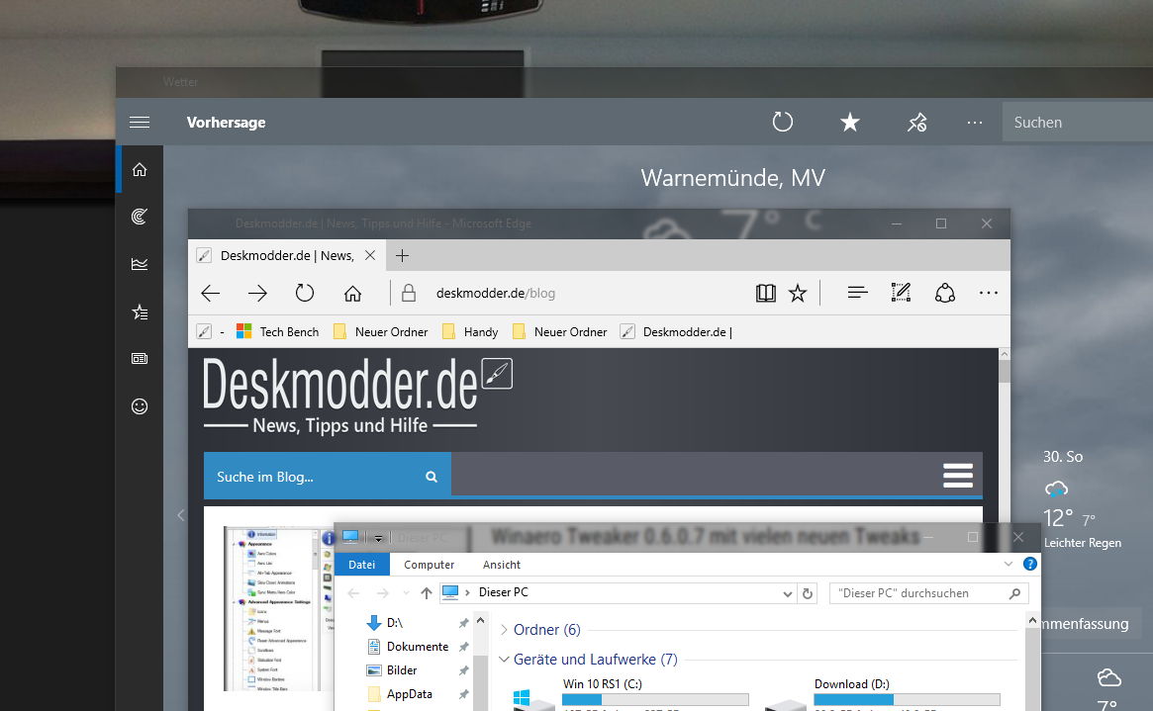
Task: Go up one folder level in Explorer
Action: pyautogui.click(x=427, y=592)
